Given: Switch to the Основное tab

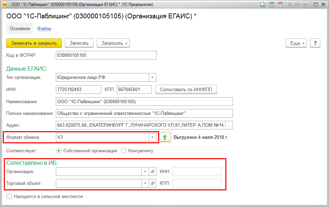Looking at the screenshot, I should [x=20, y=28].
